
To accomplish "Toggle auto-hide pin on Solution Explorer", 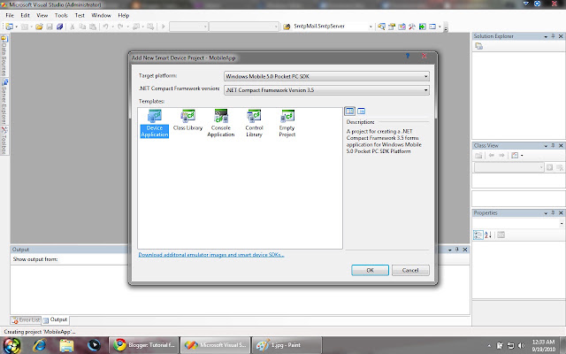I will point(553,36).
